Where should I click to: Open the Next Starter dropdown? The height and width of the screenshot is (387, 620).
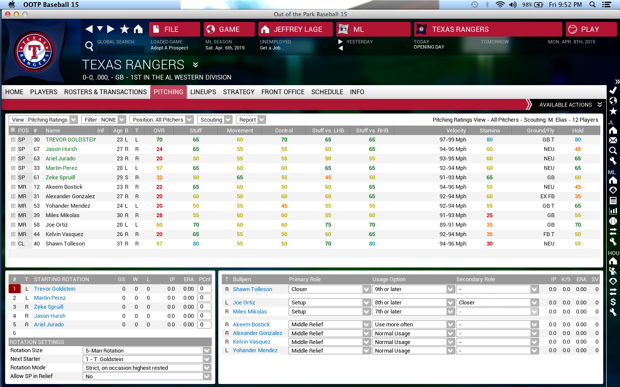[147, 359]
